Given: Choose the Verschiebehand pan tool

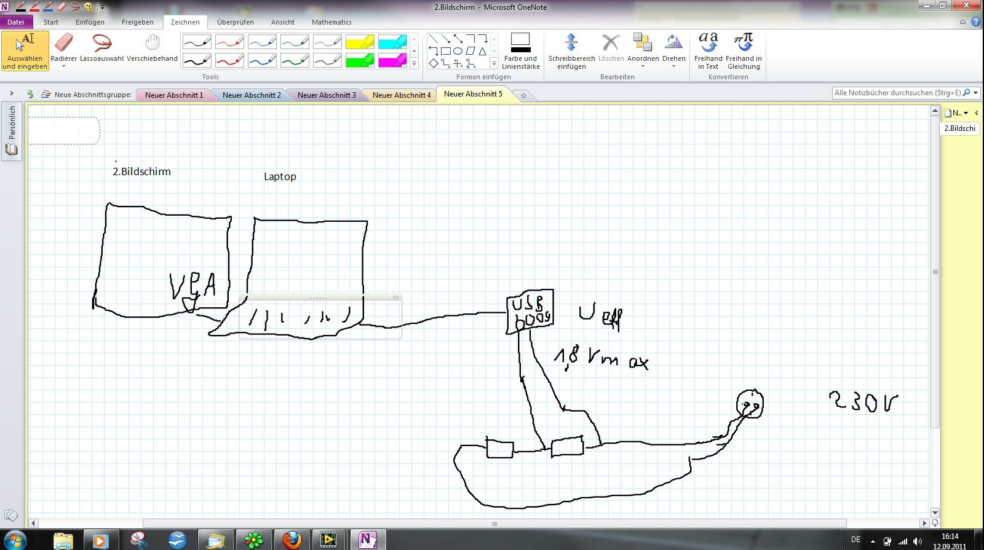Looking at the screenshot, I should 152,48.
